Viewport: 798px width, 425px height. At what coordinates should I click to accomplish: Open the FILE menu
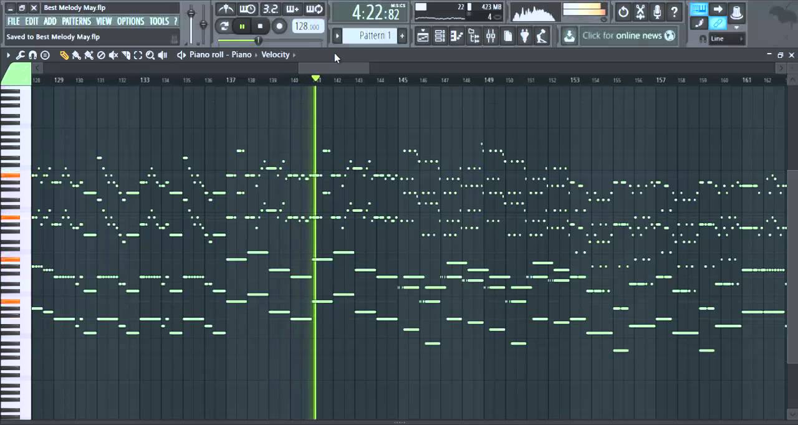click(x=14, y=21)
